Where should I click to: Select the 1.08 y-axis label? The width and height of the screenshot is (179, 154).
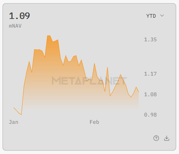[150, 94]
